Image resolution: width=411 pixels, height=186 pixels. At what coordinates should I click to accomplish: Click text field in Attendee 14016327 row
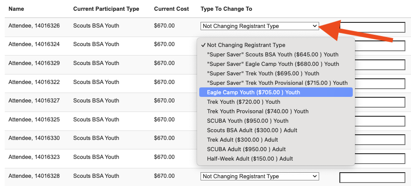click(380, 102)
